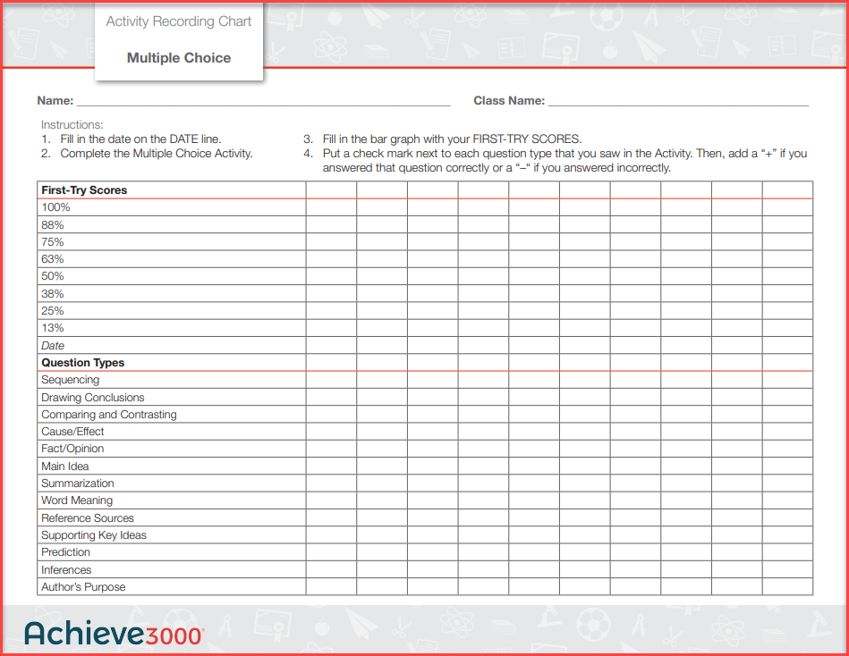
Task: Select the "38%" row label
Action: click(x=53, y=294)
